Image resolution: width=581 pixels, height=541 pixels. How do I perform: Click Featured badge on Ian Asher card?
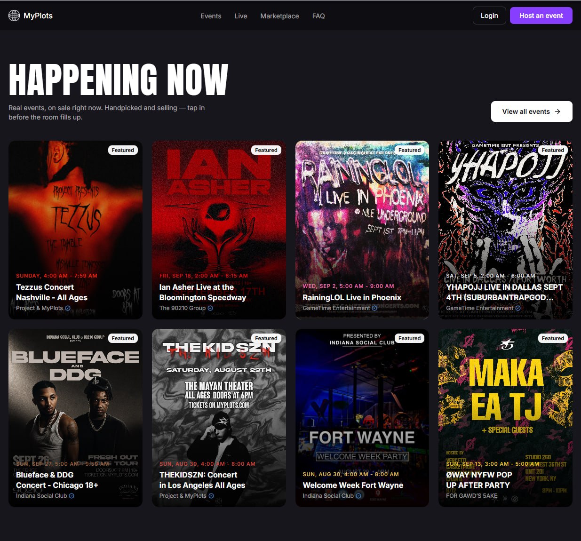coord(266,150)
